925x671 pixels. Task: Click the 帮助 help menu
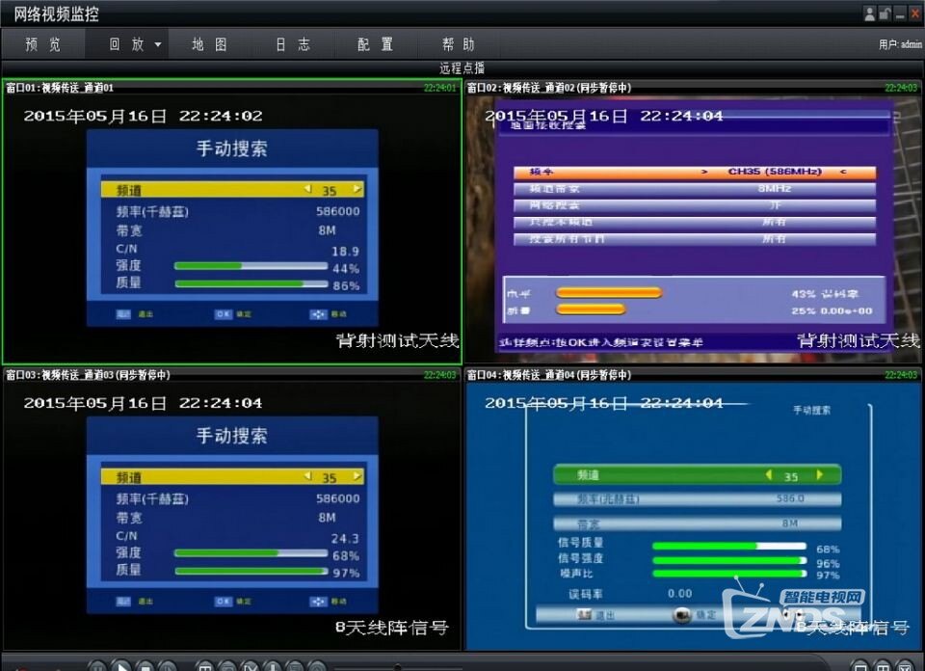(459, 44)
